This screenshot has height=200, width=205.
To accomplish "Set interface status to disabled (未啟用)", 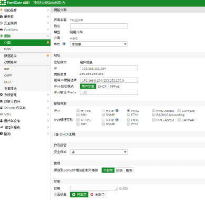I will coord(97,195).
